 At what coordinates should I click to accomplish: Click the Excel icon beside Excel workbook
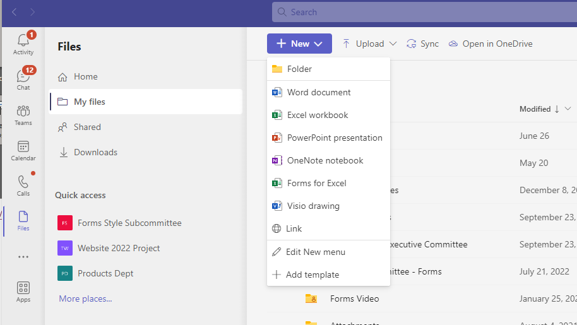pyautogui.click(x=277, y=115)
